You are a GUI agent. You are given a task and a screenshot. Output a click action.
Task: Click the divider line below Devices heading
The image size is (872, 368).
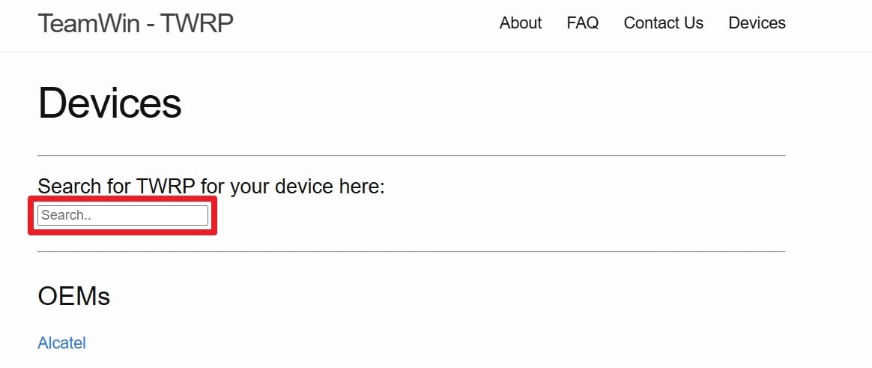[x=411, y=156]
